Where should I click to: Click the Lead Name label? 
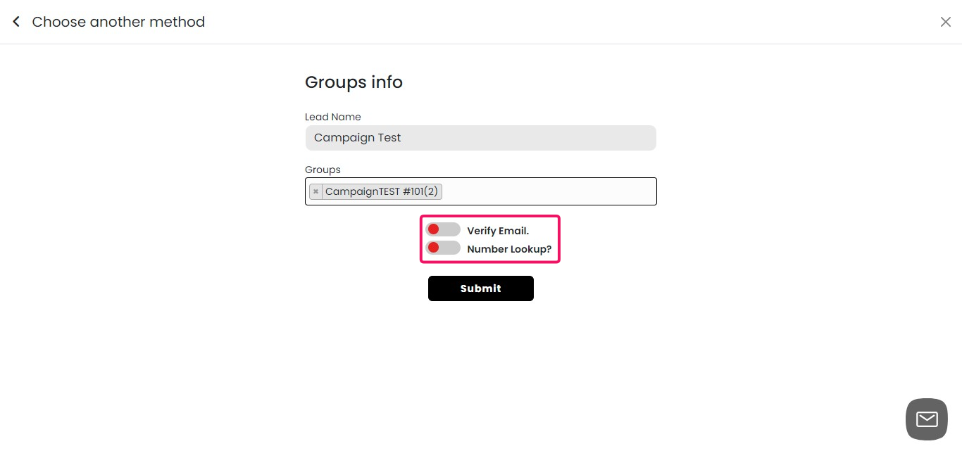[332, 117]
